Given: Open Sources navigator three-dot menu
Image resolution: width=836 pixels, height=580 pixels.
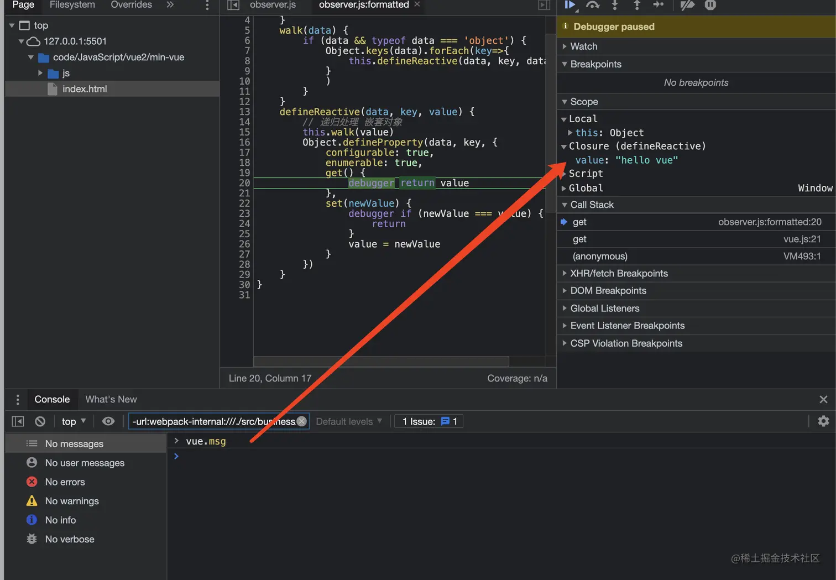Looking at the screenshot, I should click(207, 5).
